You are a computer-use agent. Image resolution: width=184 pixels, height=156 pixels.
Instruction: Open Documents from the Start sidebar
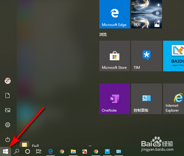pos(7,95)
